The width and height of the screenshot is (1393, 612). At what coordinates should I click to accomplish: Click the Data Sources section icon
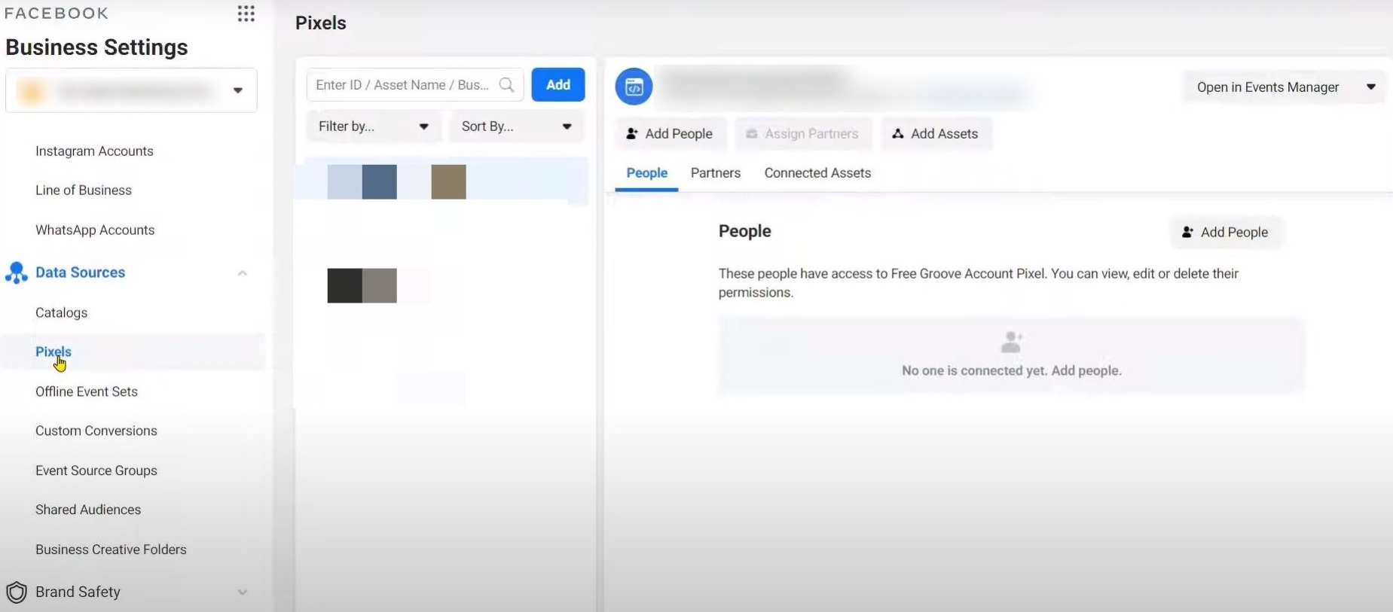click(x=16, y=273)
